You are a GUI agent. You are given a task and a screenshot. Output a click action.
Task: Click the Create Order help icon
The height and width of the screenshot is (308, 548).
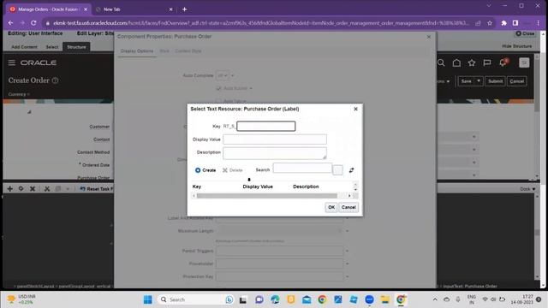pyautogui.click(x=55, y=80)
